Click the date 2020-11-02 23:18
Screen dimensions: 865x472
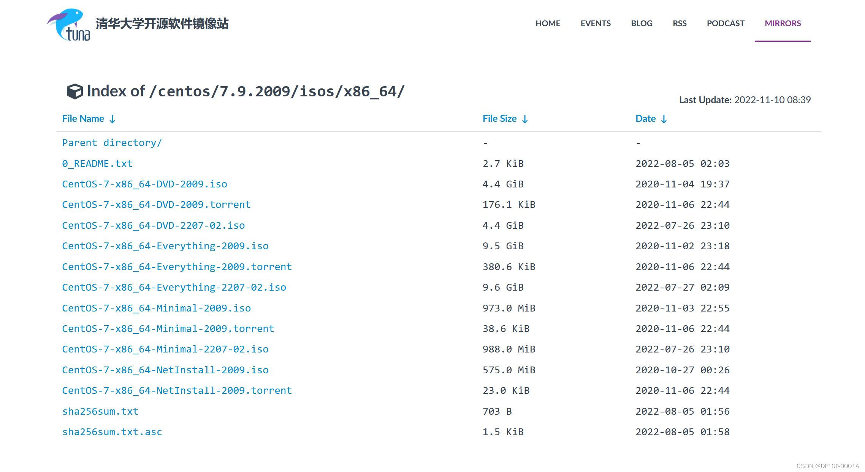[x=683, y=246]
